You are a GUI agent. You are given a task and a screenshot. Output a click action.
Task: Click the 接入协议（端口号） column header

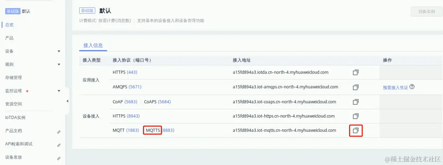pos(132,60)
